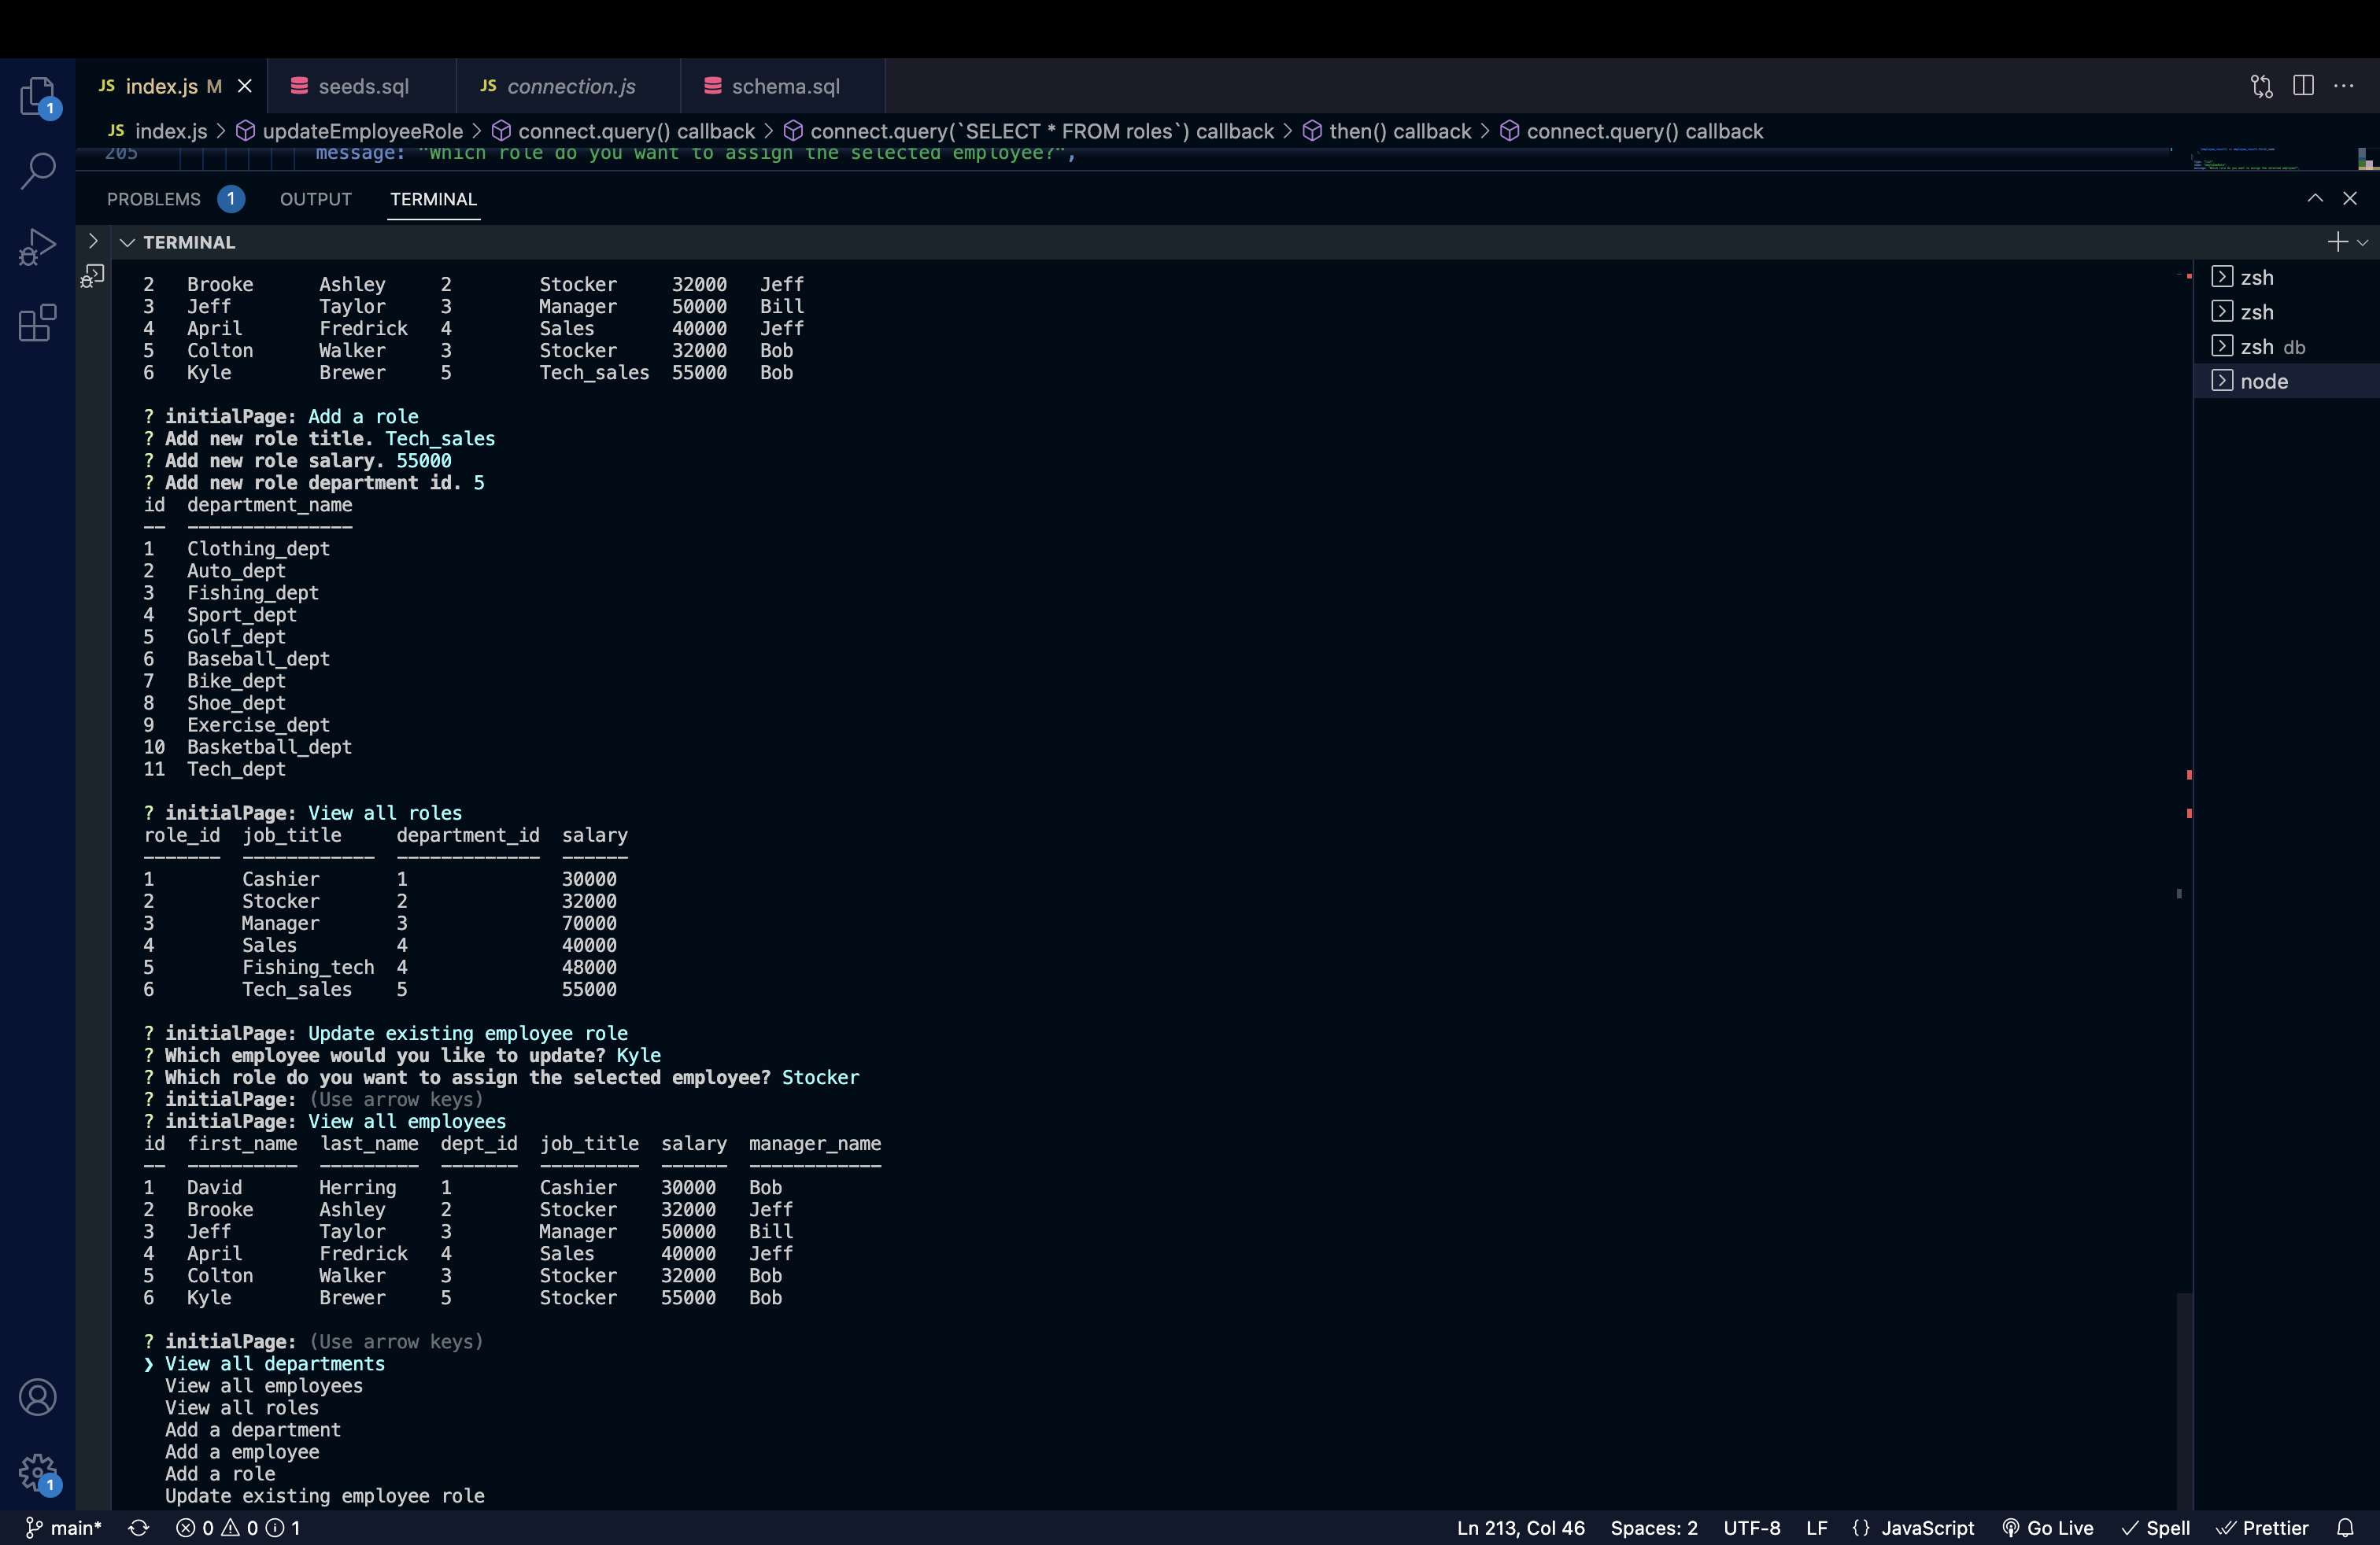Click 'Tech_dept' row in department list

click(x=236, y=769)
